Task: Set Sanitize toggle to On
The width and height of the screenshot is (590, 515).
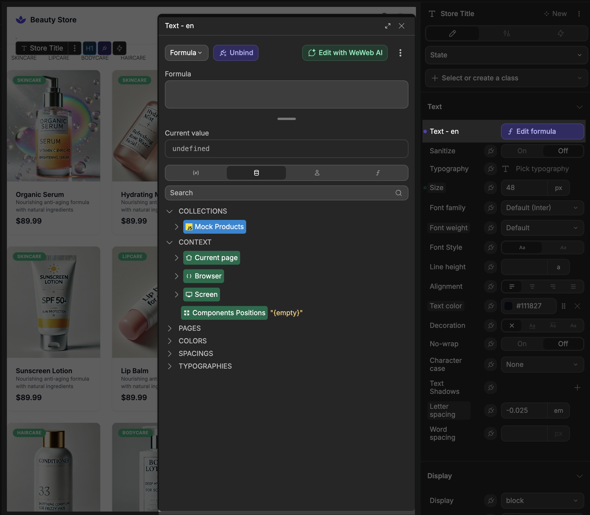Action: (x=522, y=151)
